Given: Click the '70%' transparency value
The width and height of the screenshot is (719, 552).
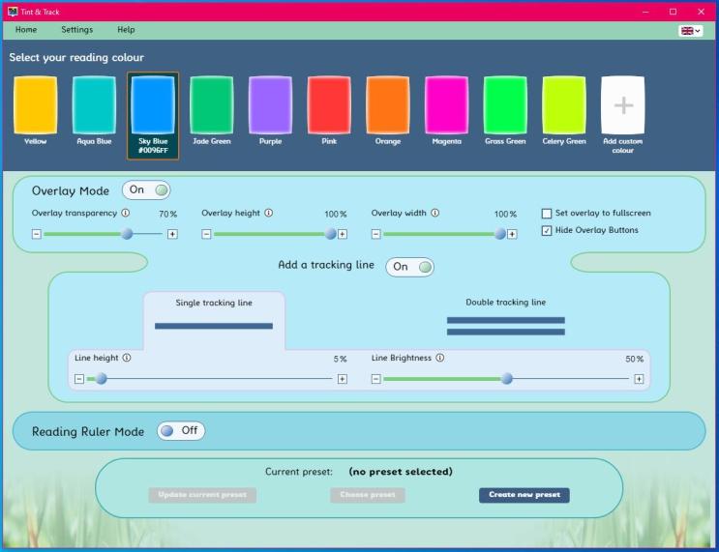Looking at the screenshot, I should click(x=167, y=214).
